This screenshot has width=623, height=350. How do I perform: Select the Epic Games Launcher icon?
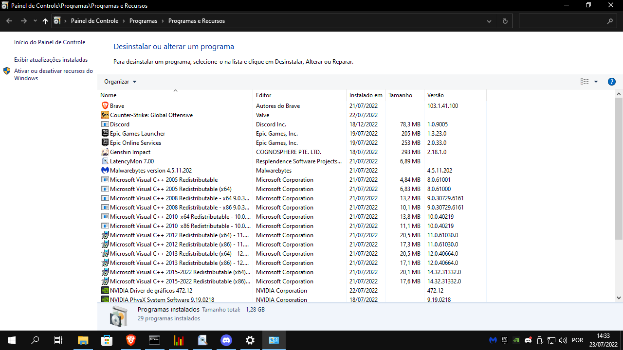click(x=105, y=133)
